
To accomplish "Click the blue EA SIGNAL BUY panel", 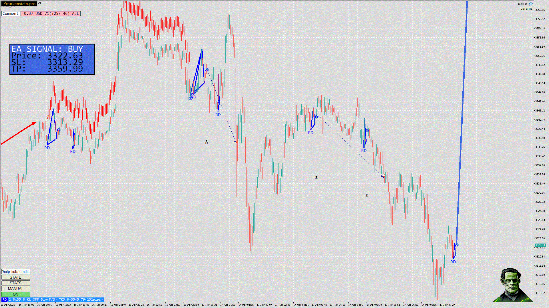I will click(52, 59).
